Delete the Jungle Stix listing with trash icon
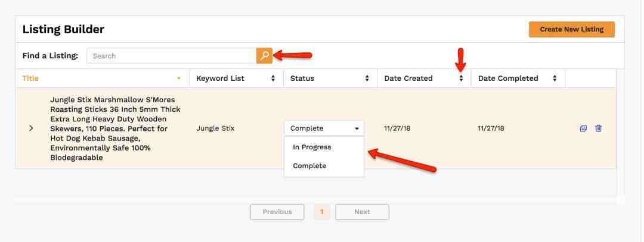This screenshot has height=242, width=644. (599, 128)
